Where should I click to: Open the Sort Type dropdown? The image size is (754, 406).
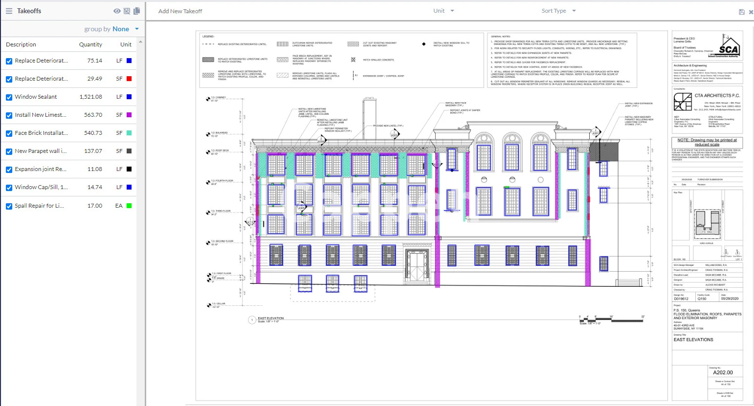[x=558, y=11]
